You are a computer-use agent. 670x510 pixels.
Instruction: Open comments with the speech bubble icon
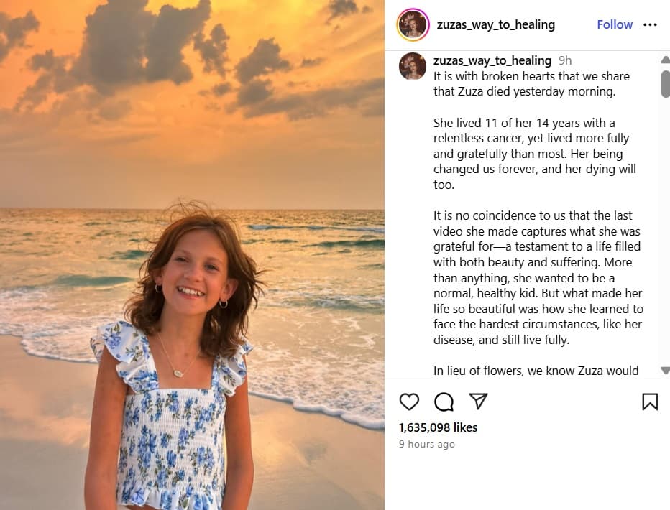tap(444, 402)
